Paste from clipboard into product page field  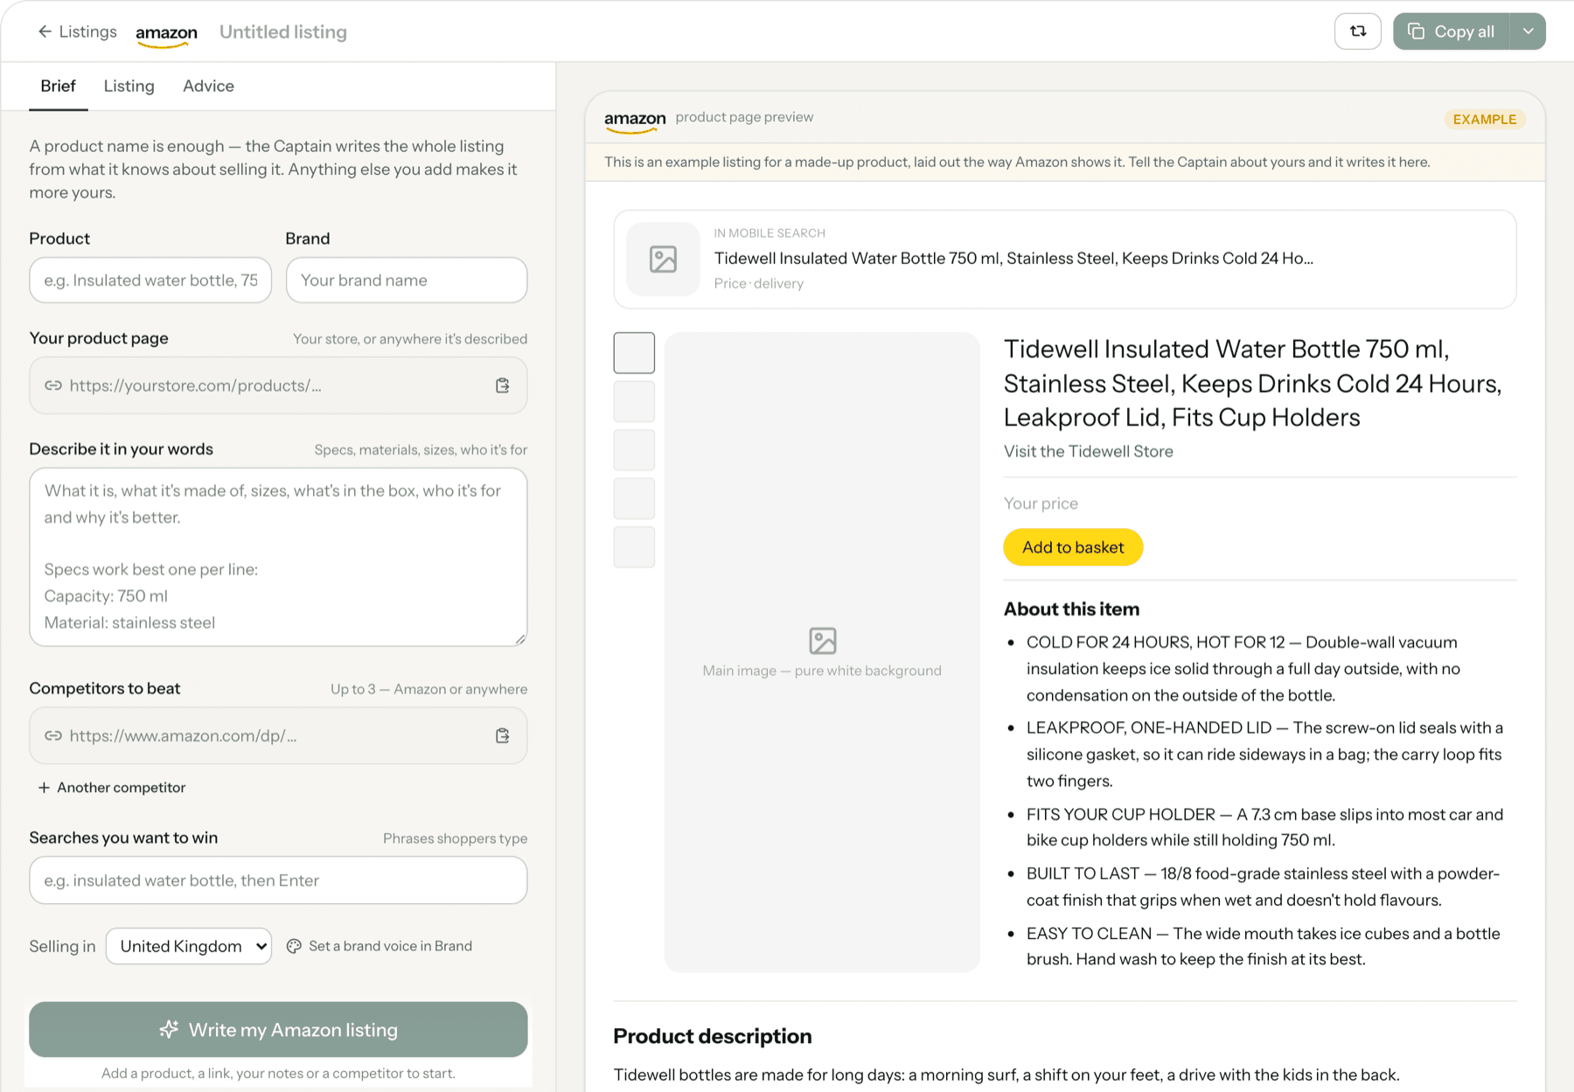(x=503, y=386)
